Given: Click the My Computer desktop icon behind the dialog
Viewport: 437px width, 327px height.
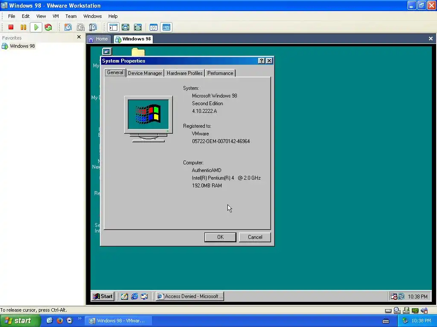Looking at the screenshot, I should [107, 52].
